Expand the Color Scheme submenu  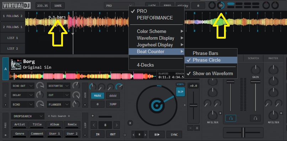point(156,32)
